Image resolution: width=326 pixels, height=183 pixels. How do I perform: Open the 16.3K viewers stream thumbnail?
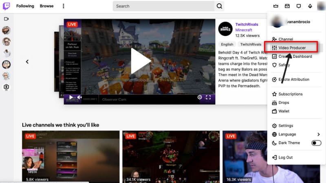point(245,157)
